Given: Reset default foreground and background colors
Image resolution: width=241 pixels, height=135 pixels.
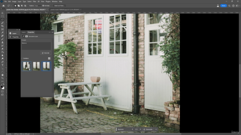Looking at the screenshot, I should (1, 84).
